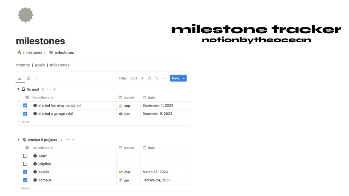The height and width of the screenshot is (196, 349).
Task: Check the scarf milestone checkbox
Action: [25, 156]
